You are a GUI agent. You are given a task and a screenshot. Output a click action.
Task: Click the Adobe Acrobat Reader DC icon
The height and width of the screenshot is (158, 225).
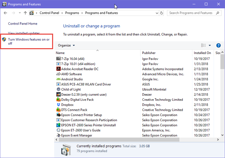tap(58, 69)
